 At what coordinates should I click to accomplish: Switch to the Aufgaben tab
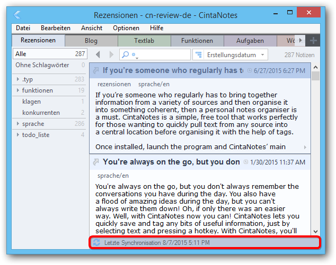(x=250, y=41)
